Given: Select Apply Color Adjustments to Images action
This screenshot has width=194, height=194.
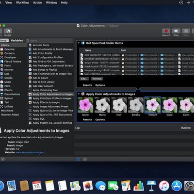Looking at the screenshot, I should point(51,94).
